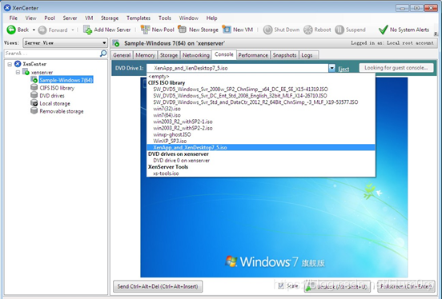Open the New Pool toolbar icon
This screenshot has width=442, height=299.
[145, 30]
